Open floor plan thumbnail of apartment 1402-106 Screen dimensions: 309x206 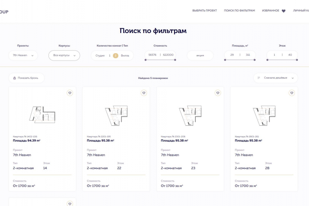42,115
